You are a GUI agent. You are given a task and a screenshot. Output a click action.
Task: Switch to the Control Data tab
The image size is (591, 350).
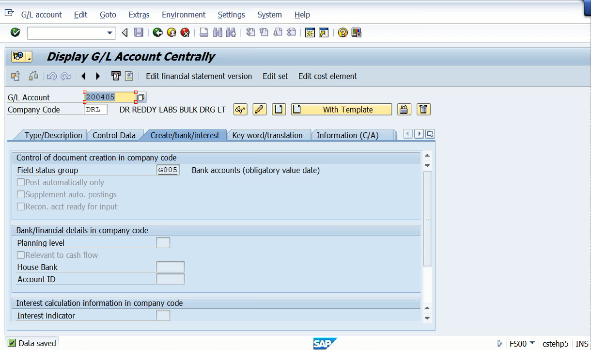click(x=114, y=135)
